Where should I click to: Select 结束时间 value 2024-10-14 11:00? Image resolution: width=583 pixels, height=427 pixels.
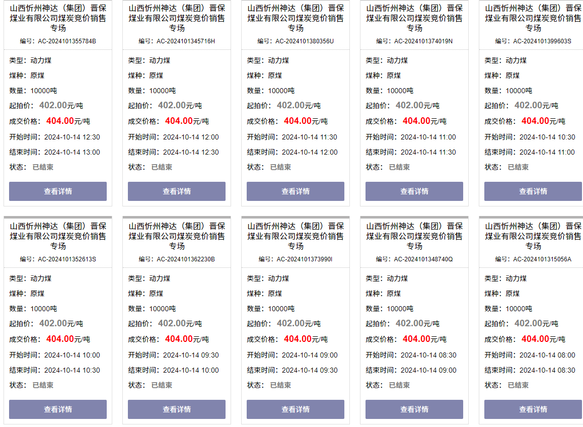pos(547,152)
